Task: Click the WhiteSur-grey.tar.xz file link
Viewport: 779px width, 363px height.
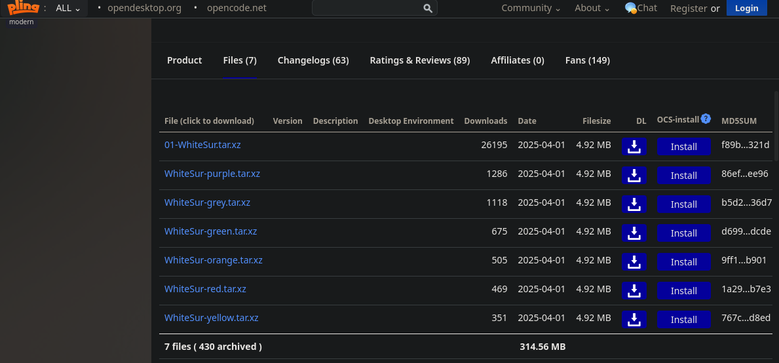Action: (x=207, y=202)
